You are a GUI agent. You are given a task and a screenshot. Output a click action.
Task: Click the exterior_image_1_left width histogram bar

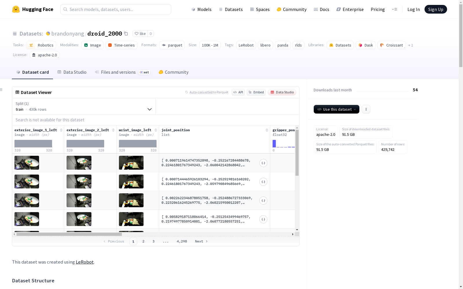33,144
